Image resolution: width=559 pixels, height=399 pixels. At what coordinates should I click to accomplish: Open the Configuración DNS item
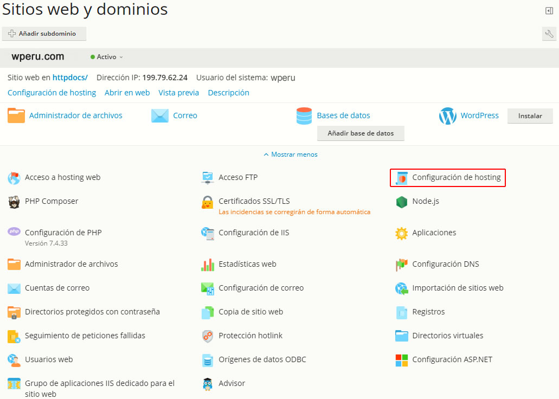(445, 265)
